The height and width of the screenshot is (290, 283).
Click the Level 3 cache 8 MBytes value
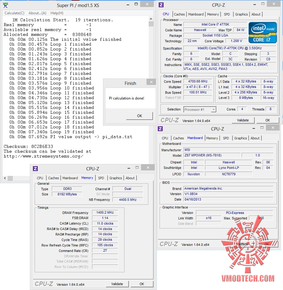coord(246,98)
